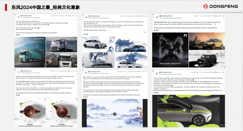Play the ink-wash mountain landscape video

click(x=115, y=114)
